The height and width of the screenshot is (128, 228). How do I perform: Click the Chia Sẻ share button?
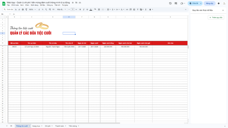pyautogui.click(x=194, y=3)
